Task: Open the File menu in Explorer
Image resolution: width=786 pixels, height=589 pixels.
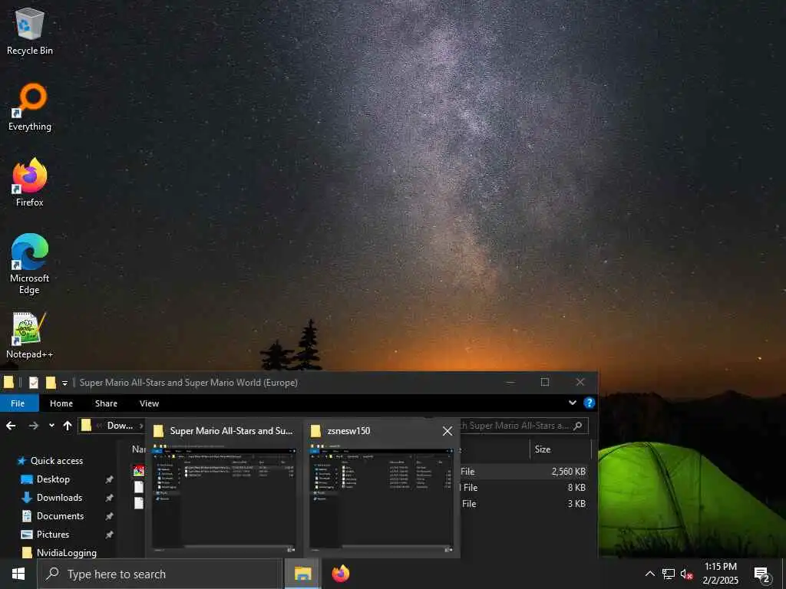Action: 18,403
